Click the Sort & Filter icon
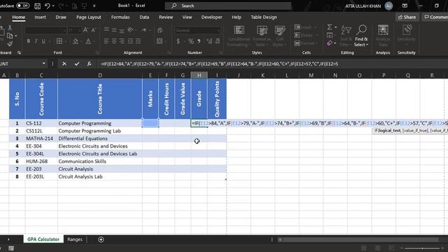The height and width of the screenshot is (252, 448). coord(346,30)
